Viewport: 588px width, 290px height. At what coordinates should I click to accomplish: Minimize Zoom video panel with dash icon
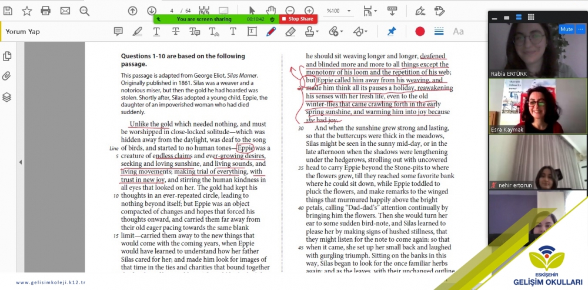(495, 18)
